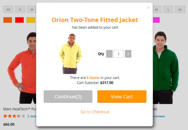Click the Qty input field
Viewport: 188px width, 130px height.
pos(119,54)
